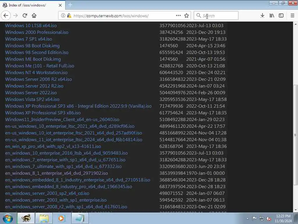
Task: Open windows_10_enterprise_ltsc_2021 d289cf96.iso link
Action: click(70, 126)
